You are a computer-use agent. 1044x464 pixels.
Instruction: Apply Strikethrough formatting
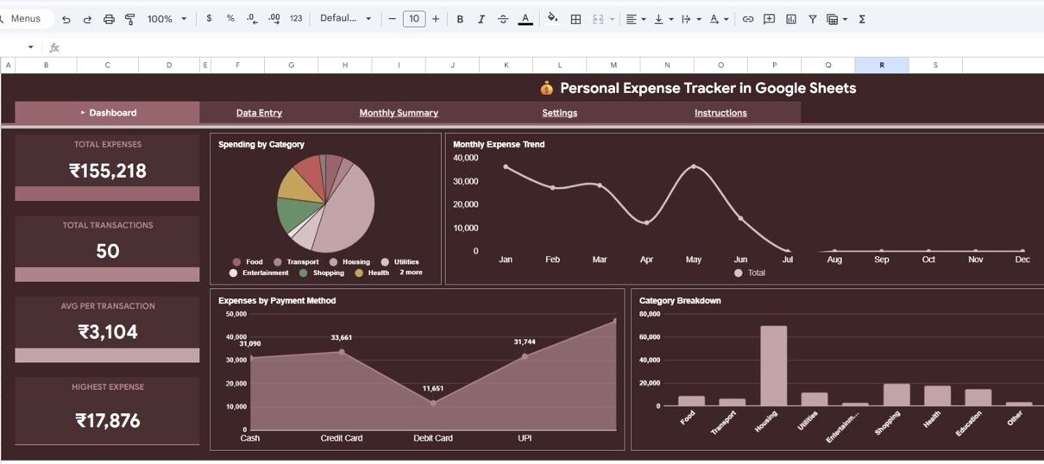tap(503, 19)
